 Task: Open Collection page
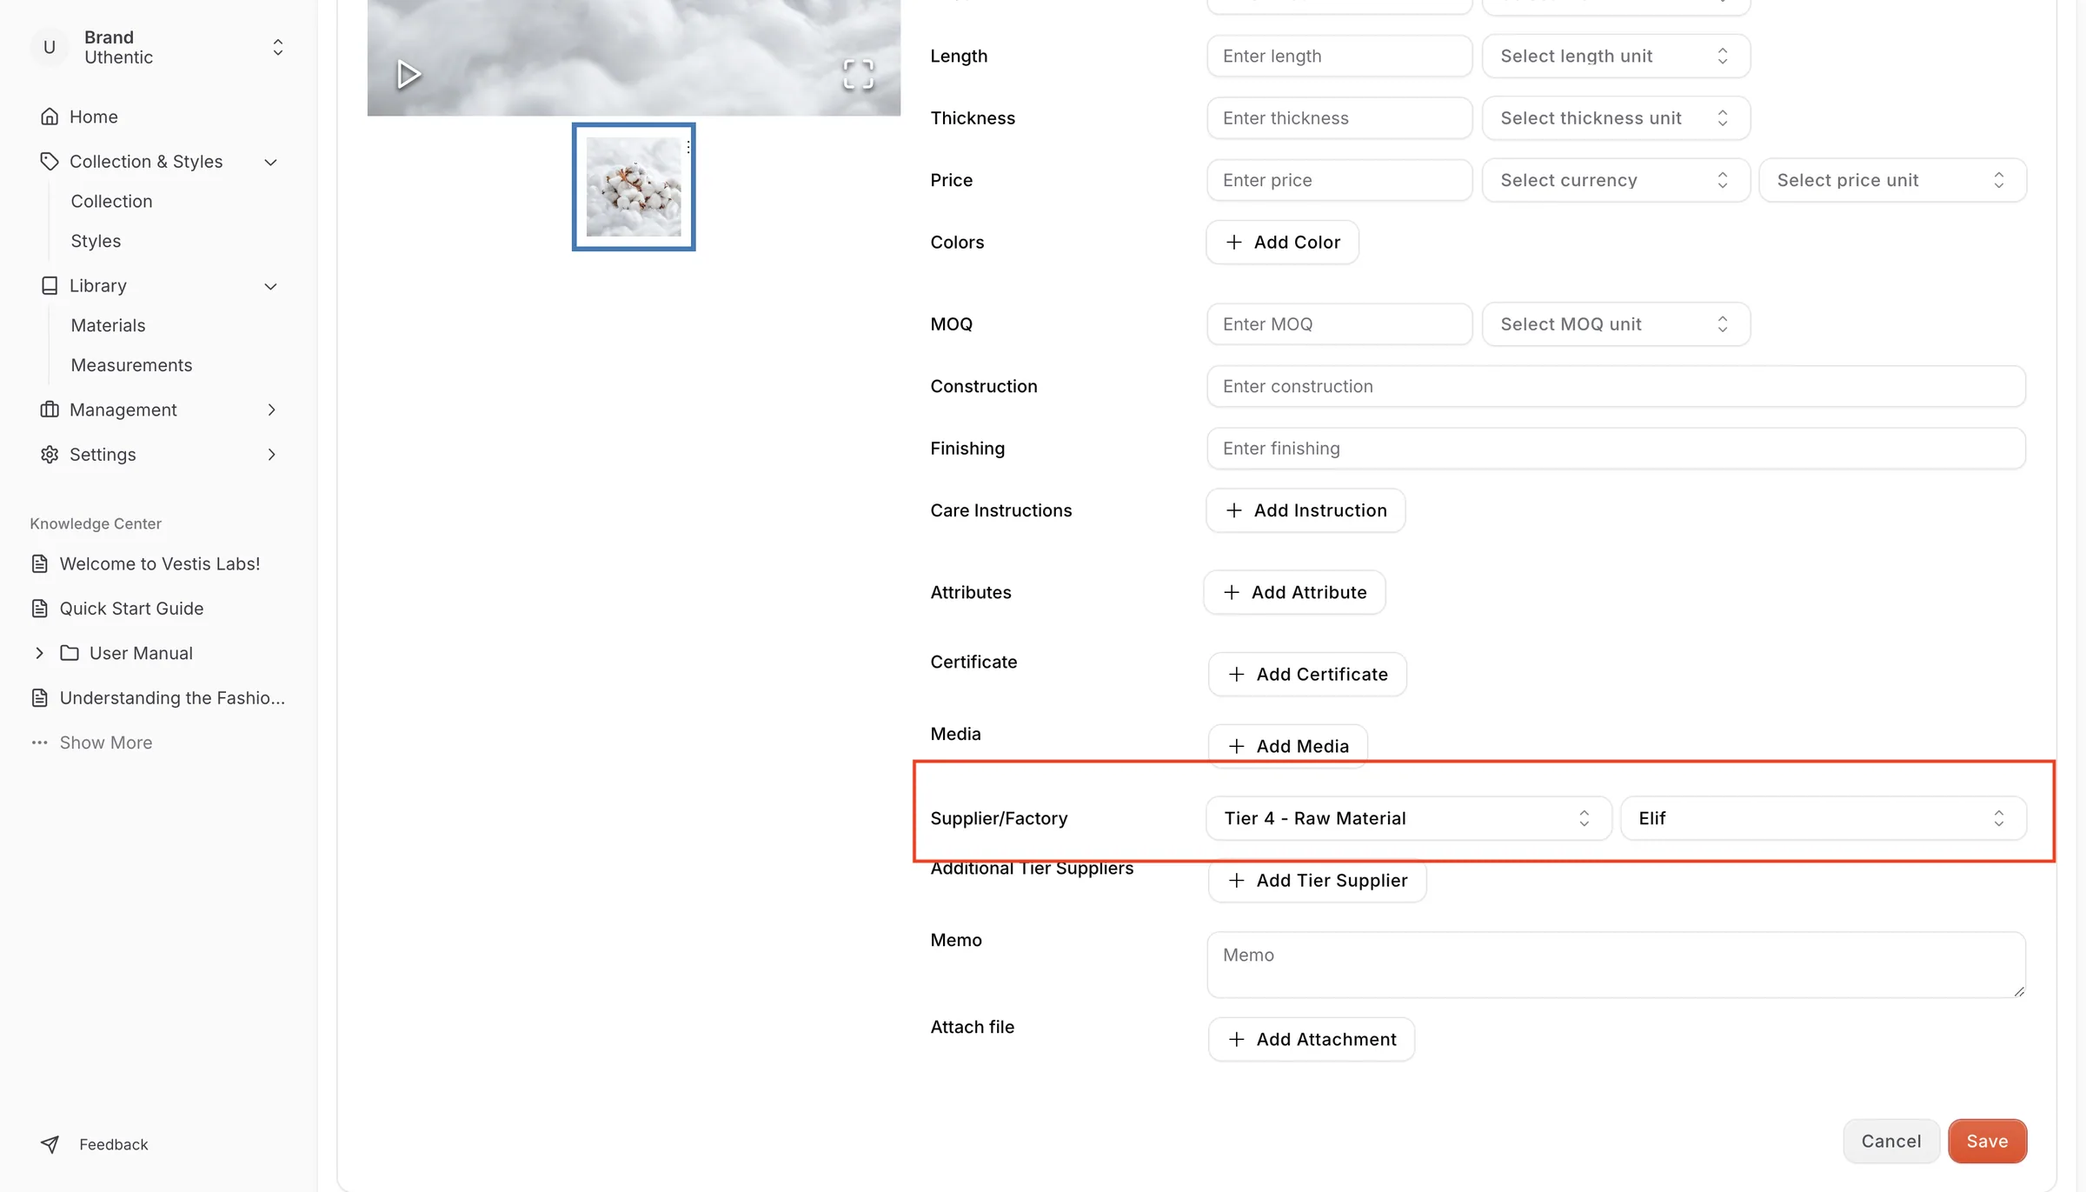pos(111,201)
